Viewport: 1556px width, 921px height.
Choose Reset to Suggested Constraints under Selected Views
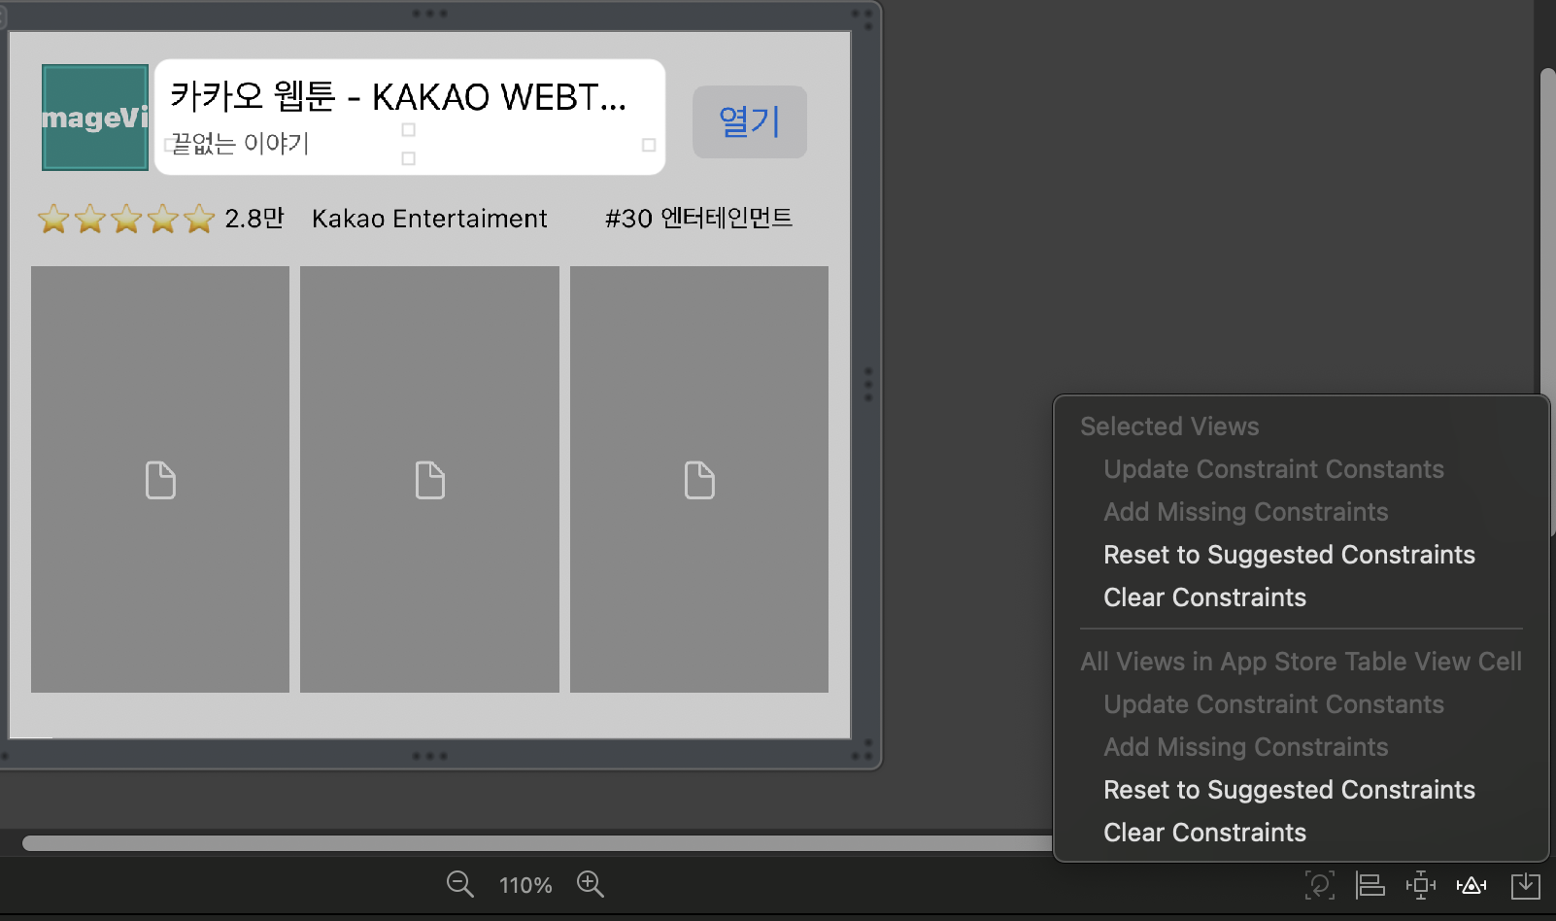[x=1289, y=555]
